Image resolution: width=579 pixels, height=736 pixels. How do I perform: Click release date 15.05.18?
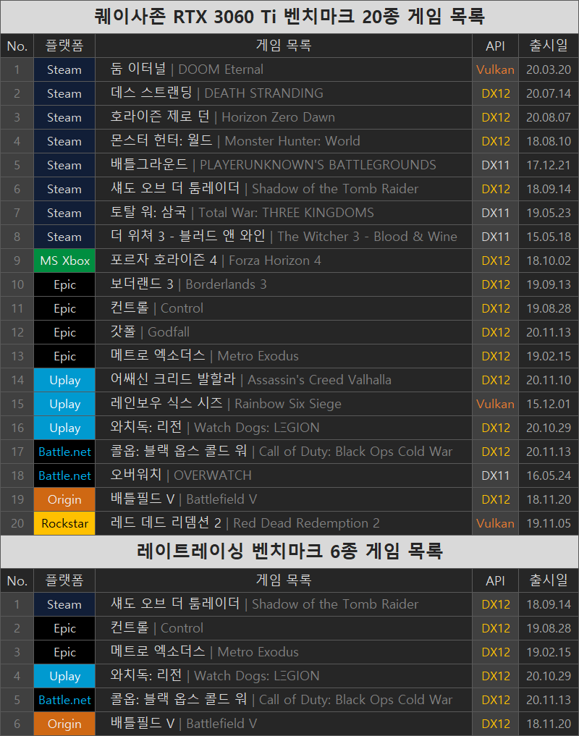click(x=549, y=237)
